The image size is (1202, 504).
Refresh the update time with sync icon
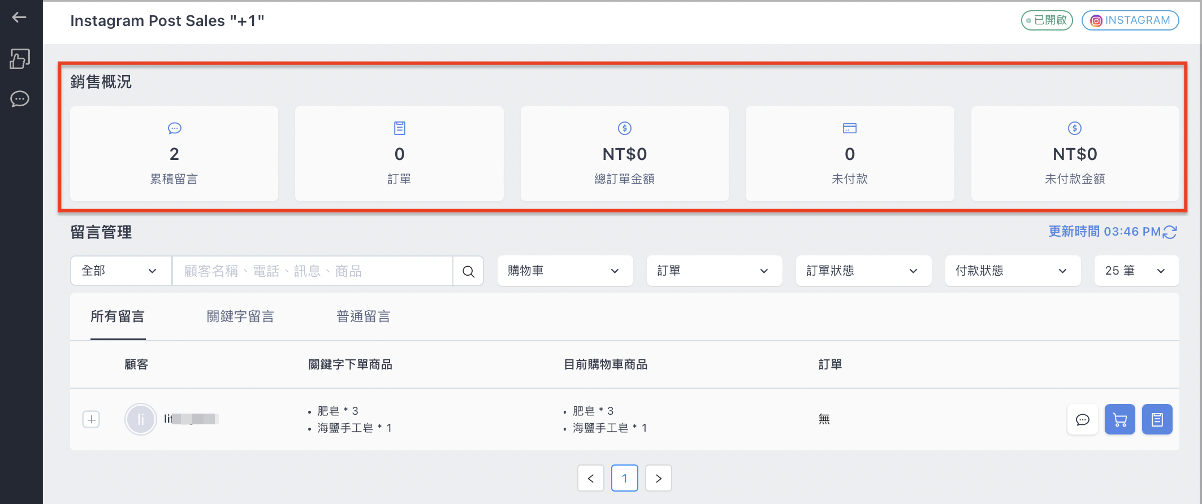1170,232
